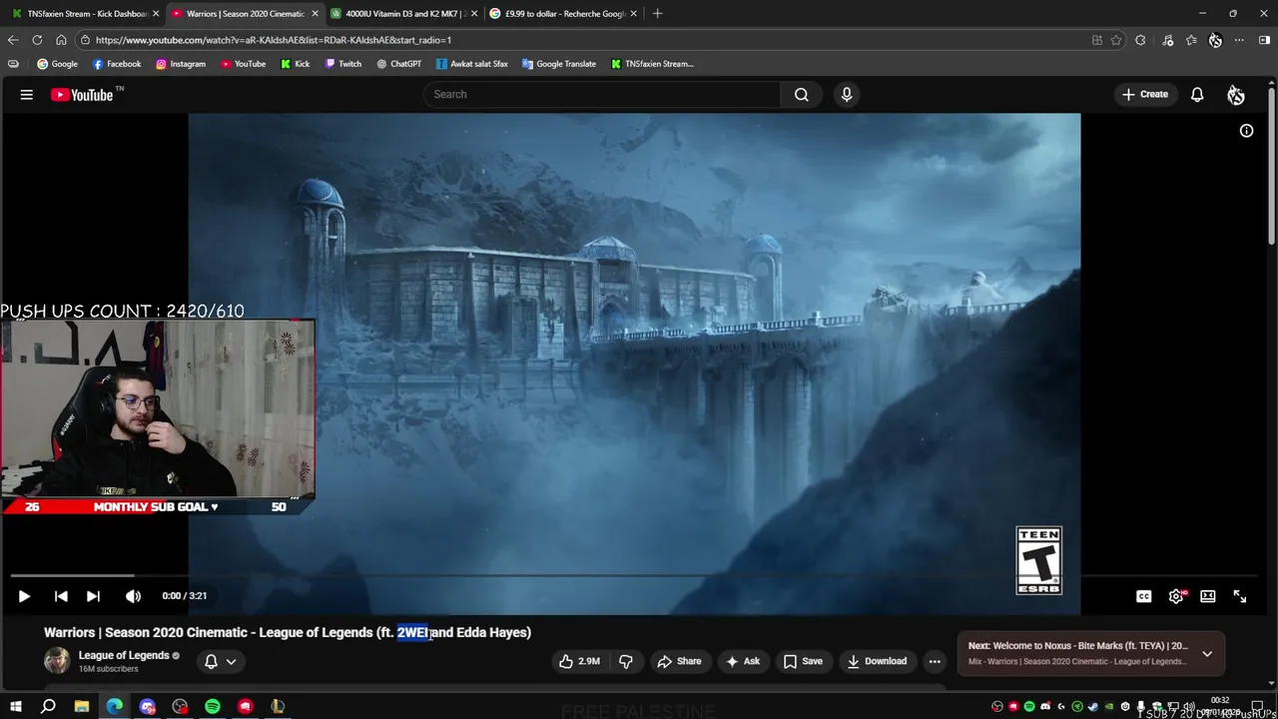The image size is (1278, 719).
Task: Click the YouTube logo home link
Action: click(87, 95)
